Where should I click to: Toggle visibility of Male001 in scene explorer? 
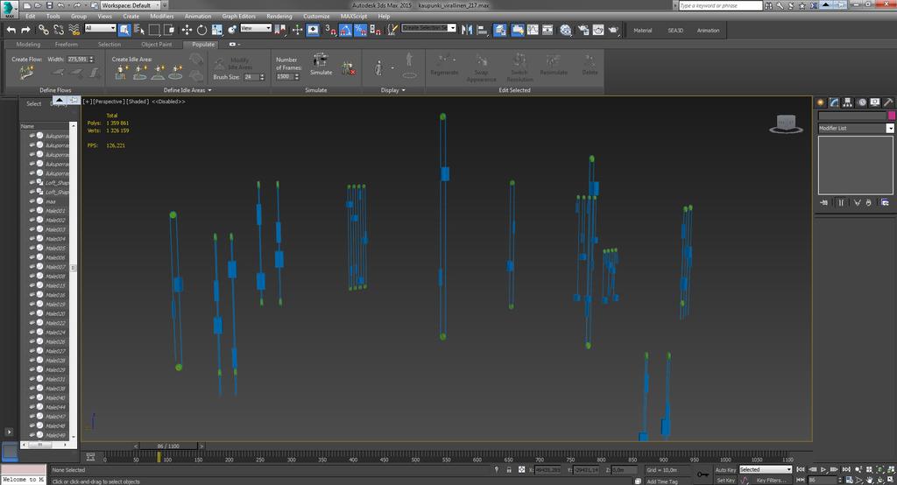[32, 210]
